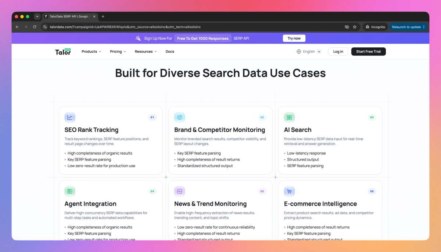Click the Try now button

[x=294, y=38]
